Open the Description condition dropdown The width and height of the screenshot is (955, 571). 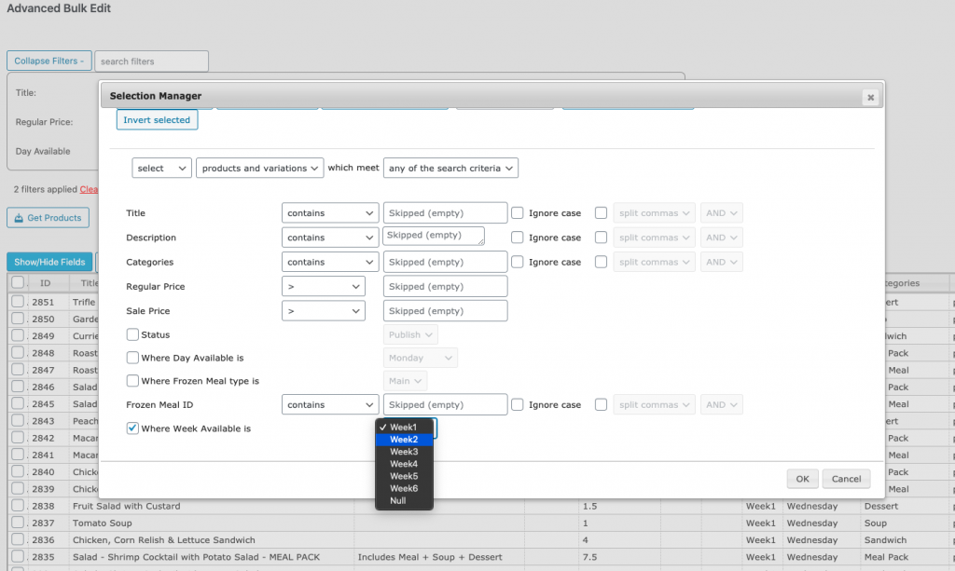[x=330, y=238]
